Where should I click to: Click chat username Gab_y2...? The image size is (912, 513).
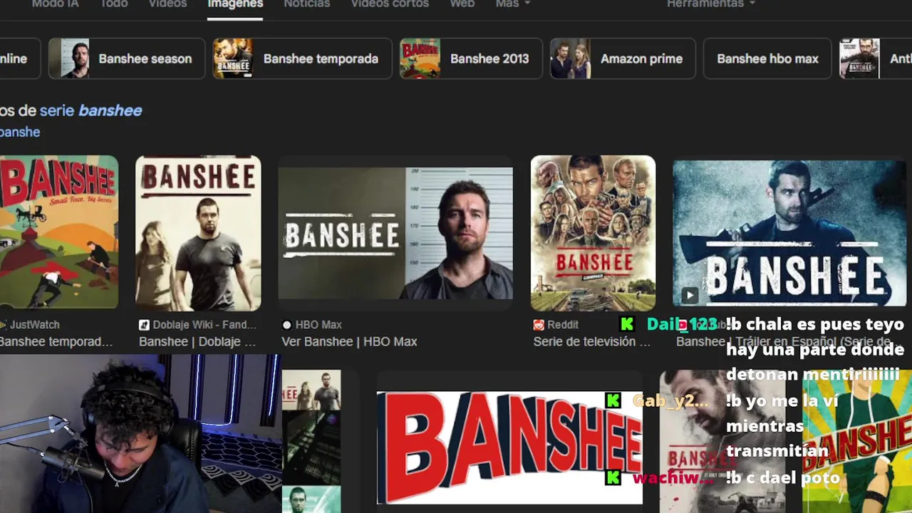pyautogui.click(x=670, y=400)
